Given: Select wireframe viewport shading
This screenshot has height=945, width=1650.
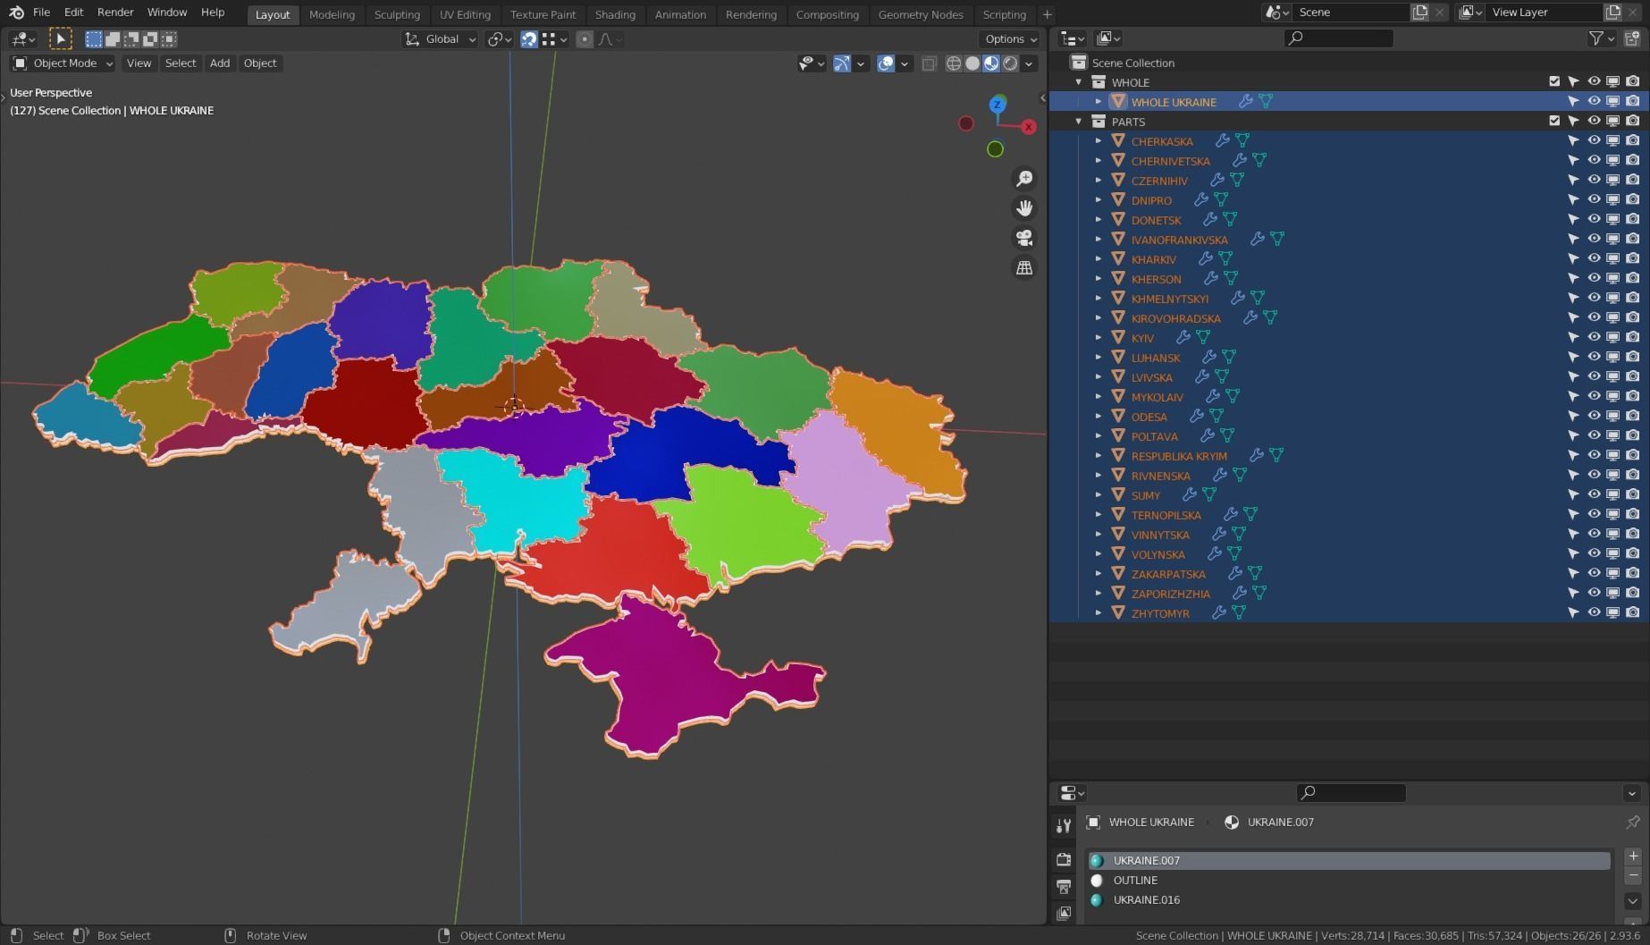Looking at the screenshot, I should (954, 63).
